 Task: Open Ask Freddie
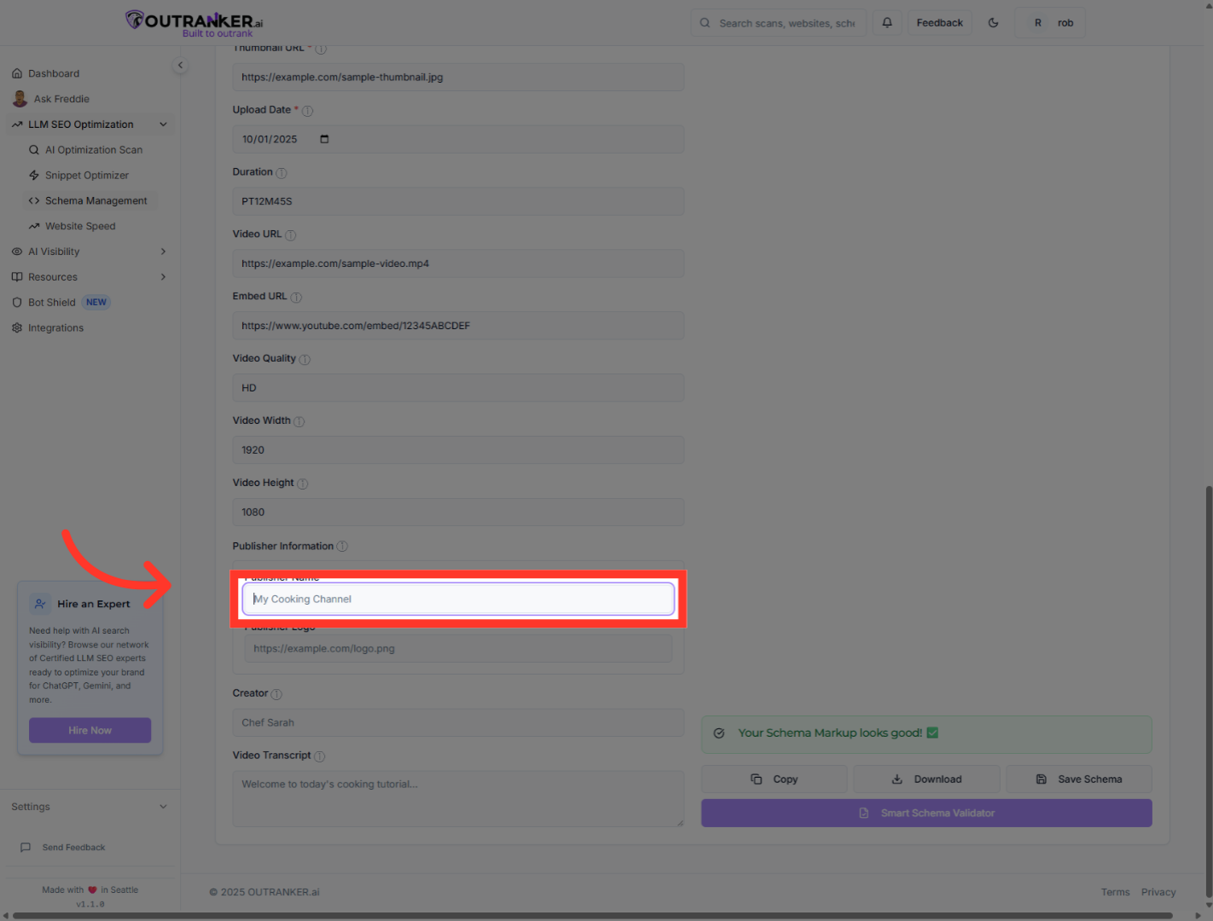tap(61, 98)
